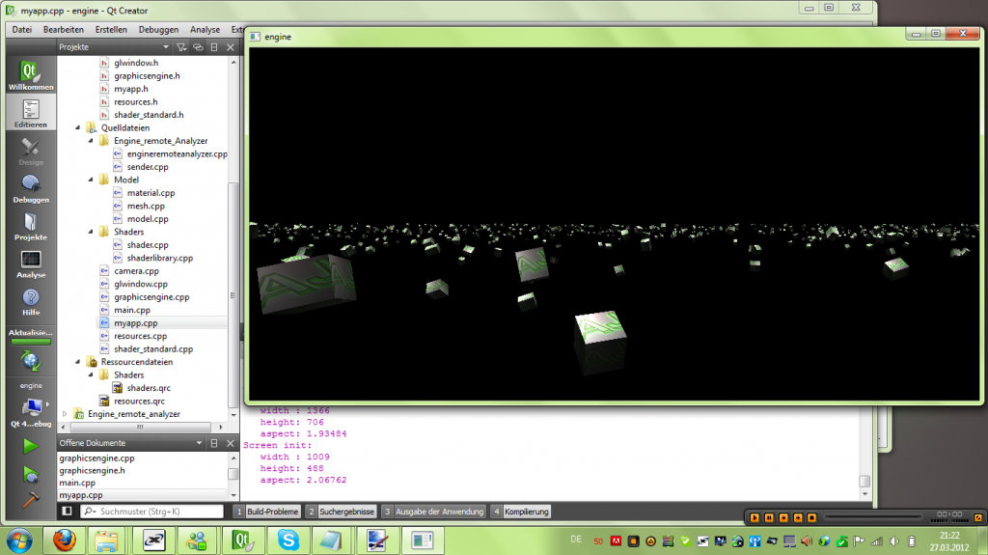Open the Erstellen menu
The height and width of the screenshot is (555, 988).
pyautogui.click(x=111, y=30)
